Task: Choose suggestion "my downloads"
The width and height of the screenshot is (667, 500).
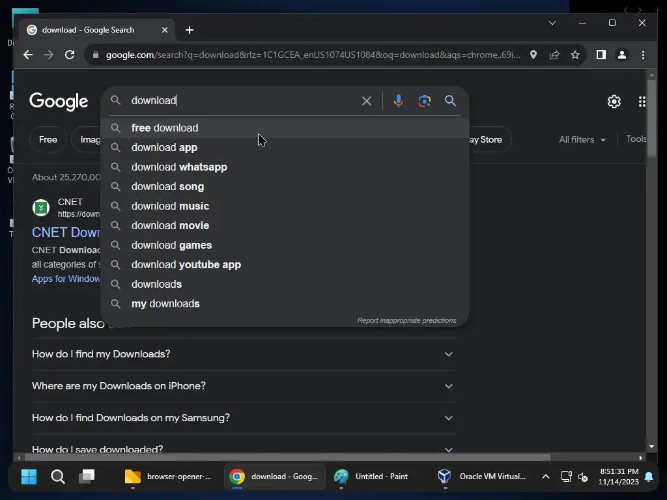Action: [x=285, y=304]
